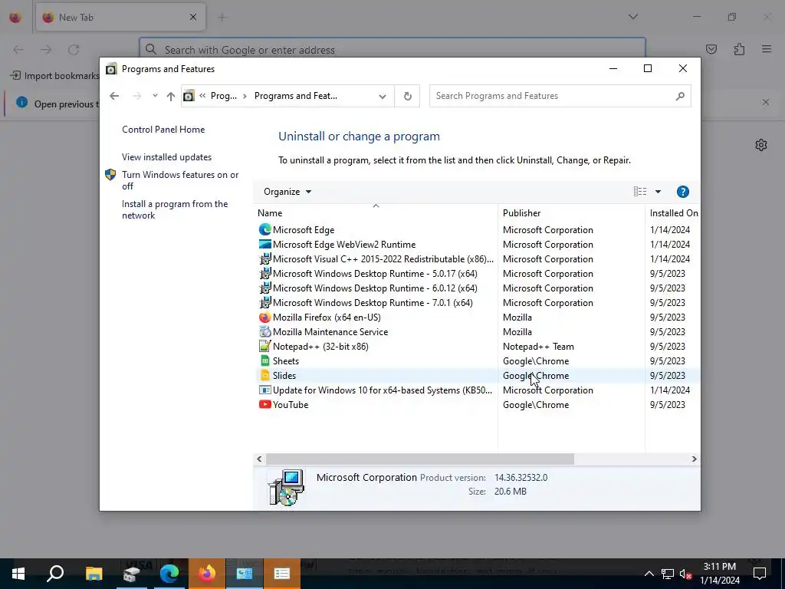The width and height of the screenshot is (785, 589).
Task: Sort by the Publisher column header
Action: click(x=571, y=213)
